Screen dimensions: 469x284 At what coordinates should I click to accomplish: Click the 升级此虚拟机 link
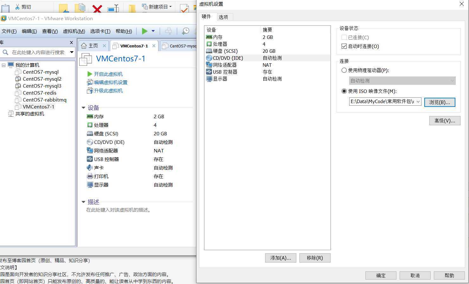click(108, 90)
